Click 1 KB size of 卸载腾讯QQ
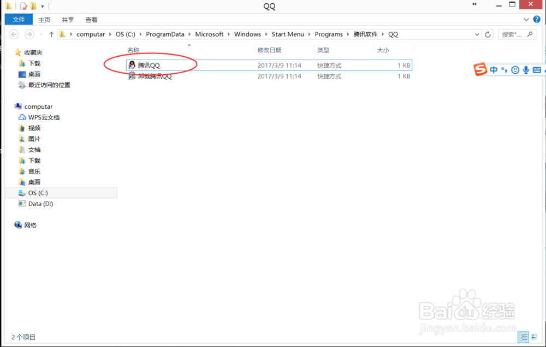The width and height of the screenshot is (546, 347). point(404,76)
